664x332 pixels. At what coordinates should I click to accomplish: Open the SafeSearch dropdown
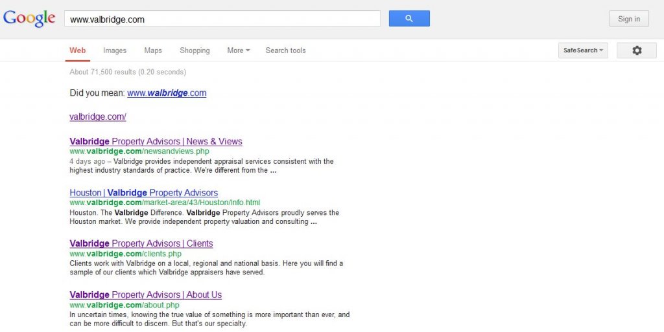click(583, 50)
